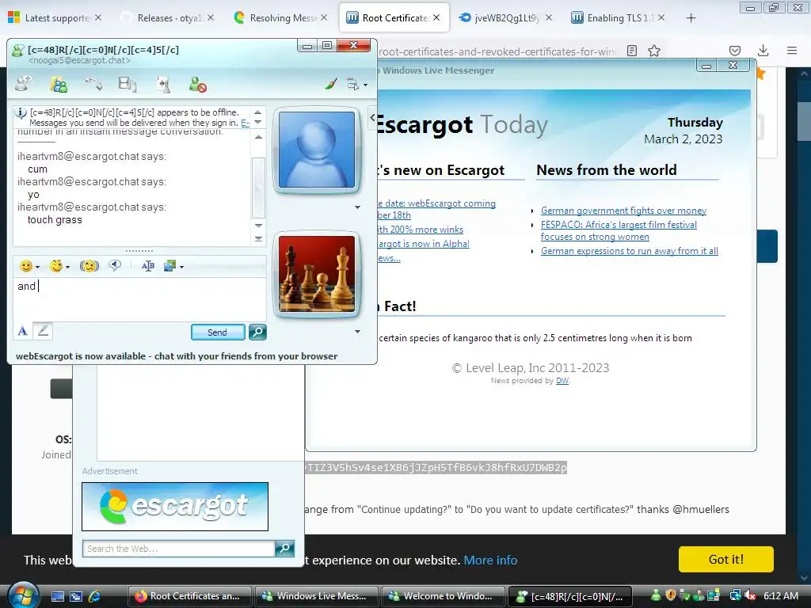Open the Share files icon in chat toolbar
The height and width of the screenshot is (608, 811).
tap(59, 84)
